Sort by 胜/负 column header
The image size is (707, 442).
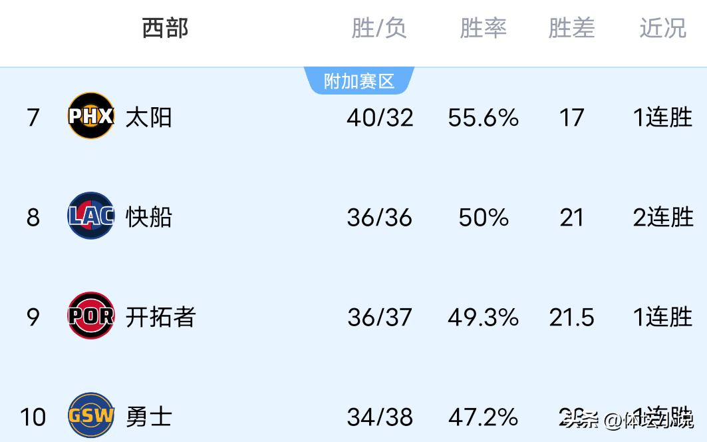[x=379, y=28]
